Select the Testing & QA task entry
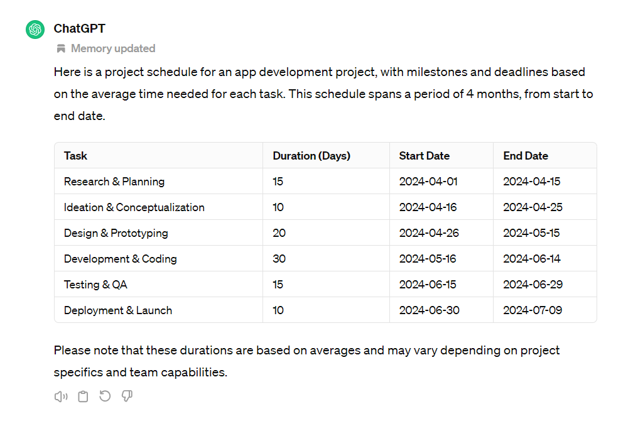Viewport: 633px width, 426px height. point(95,284)
